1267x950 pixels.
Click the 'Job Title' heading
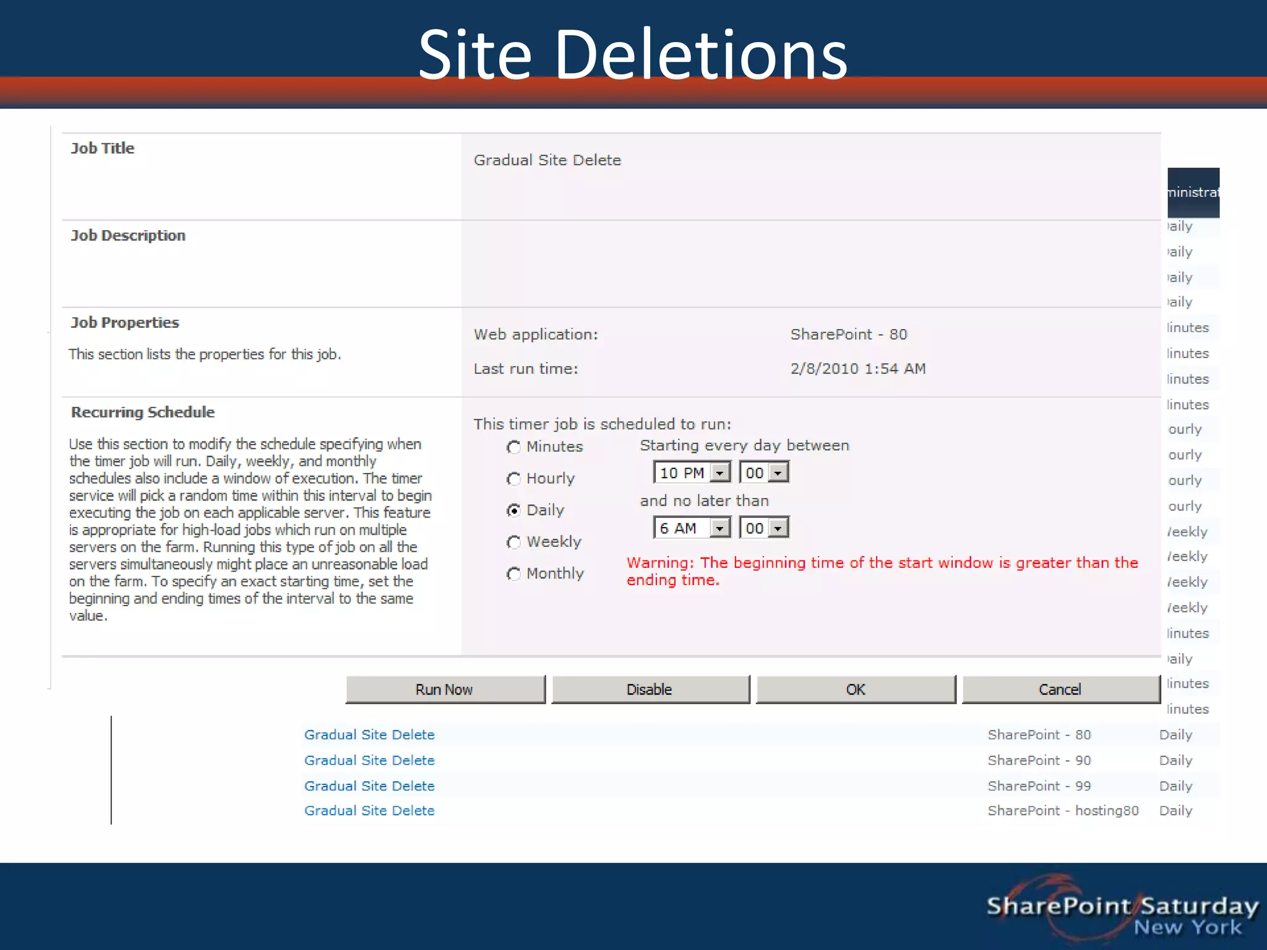[103, 148]
